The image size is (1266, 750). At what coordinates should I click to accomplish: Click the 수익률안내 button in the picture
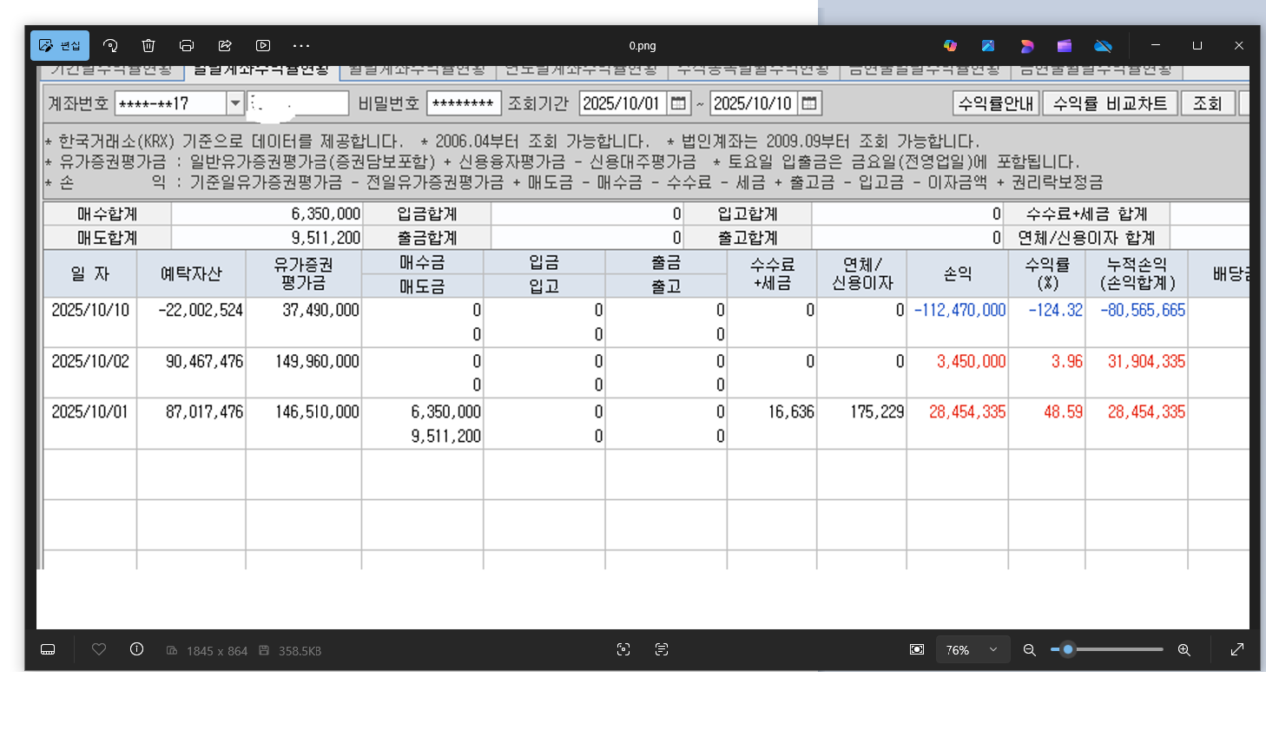point(996,103)
